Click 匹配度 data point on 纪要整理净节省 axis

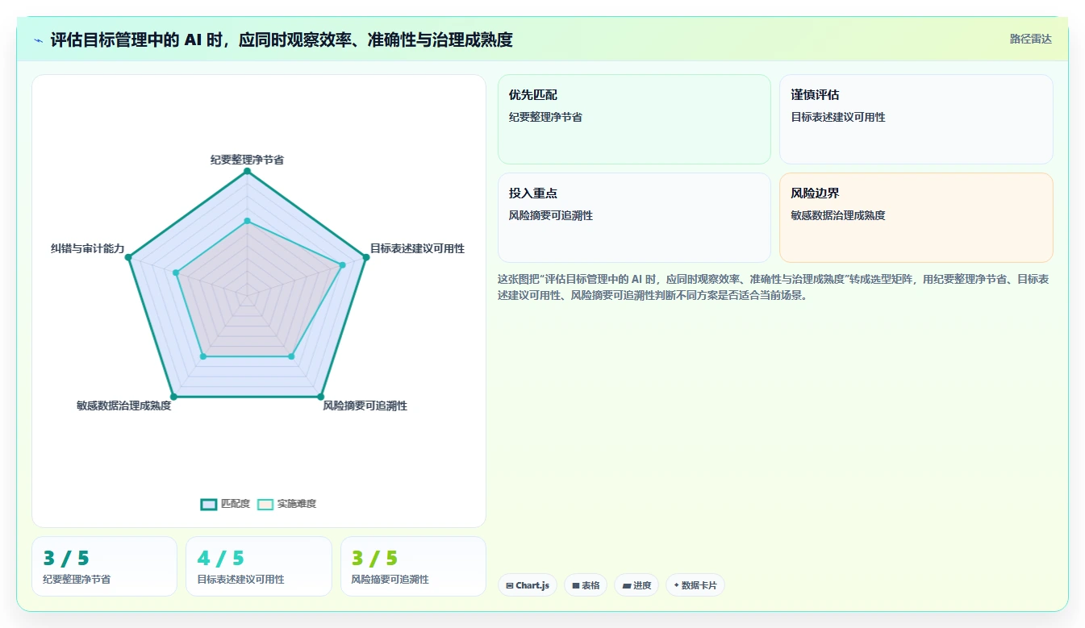point(247,171)
